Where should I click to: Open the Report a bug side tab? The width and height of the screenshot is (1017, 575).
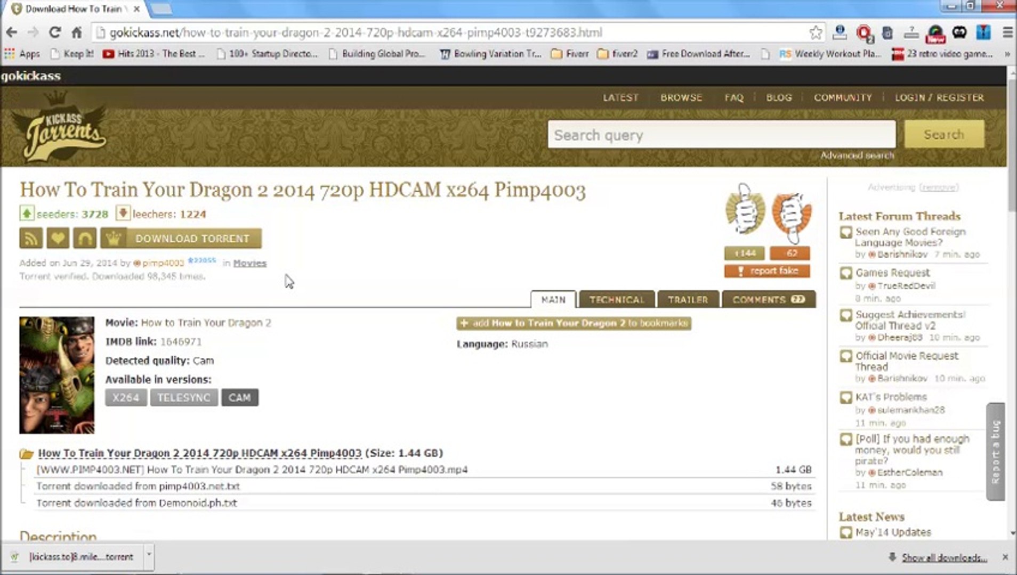click(995, 451)
